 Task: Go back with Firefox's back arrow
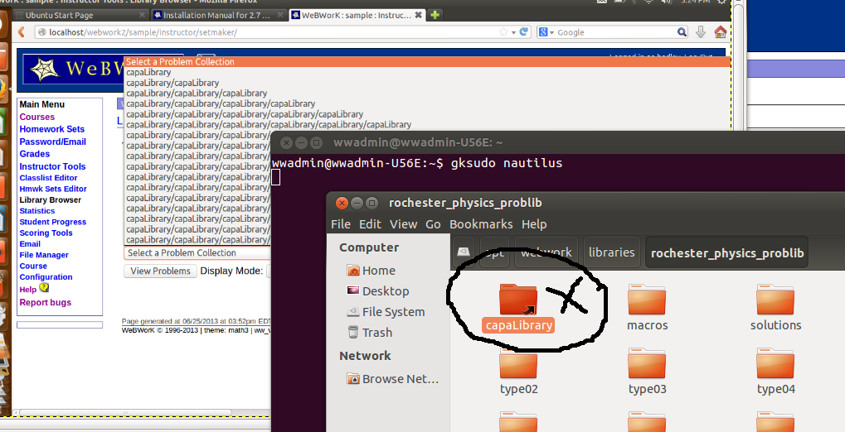tap(22, 32)
